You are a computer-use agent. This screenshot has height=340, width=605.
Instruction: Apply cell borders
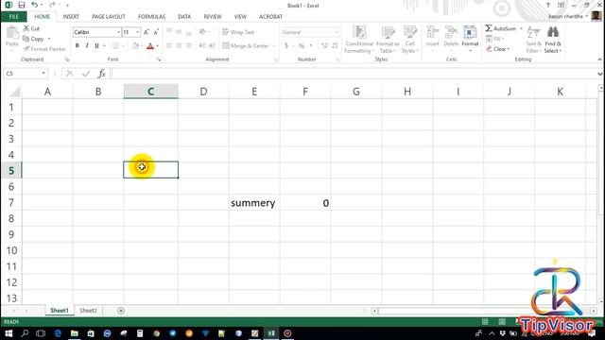coord(115,46)
